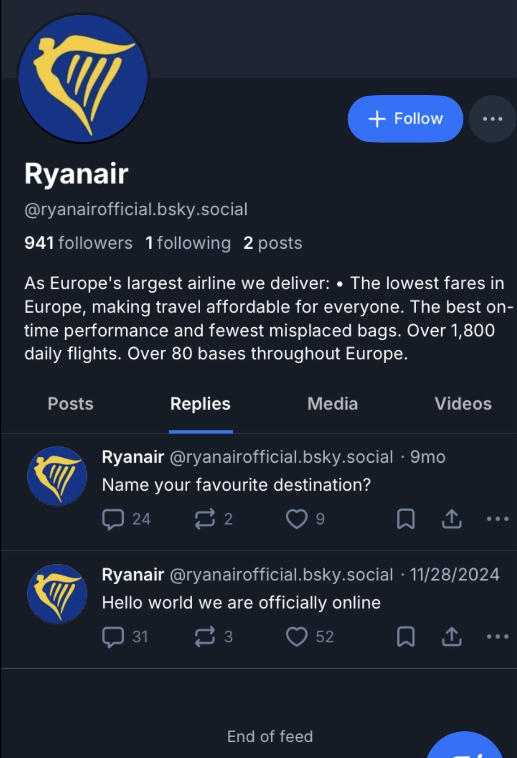Reply to the "Name your favourite destination?" post
The width and height of the screenshot is (517, 758).
pyautogui.click(x=113, y=519)
